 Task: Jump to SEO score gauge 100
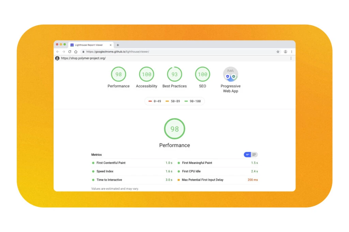point(202,74)
